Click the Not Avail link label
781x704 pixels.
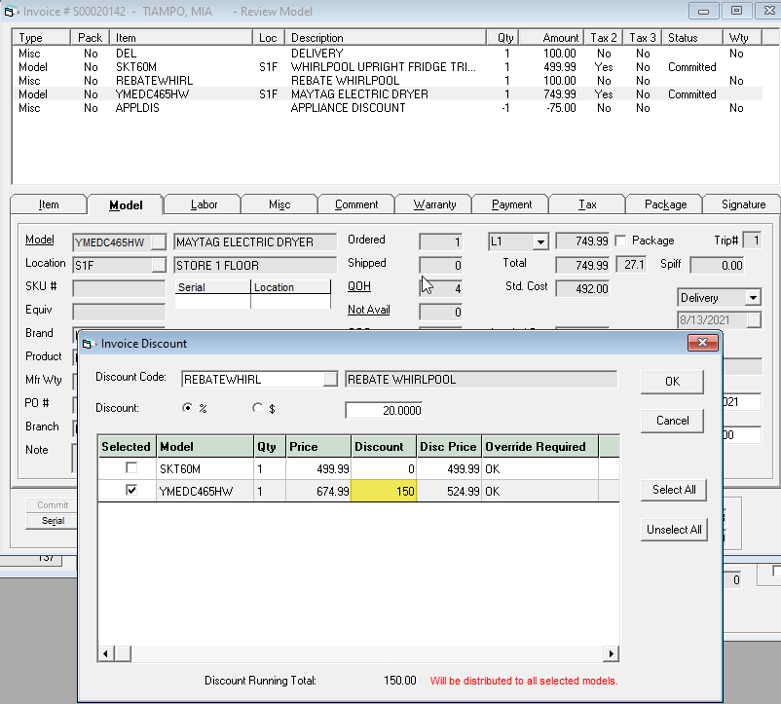click(368, 310)
